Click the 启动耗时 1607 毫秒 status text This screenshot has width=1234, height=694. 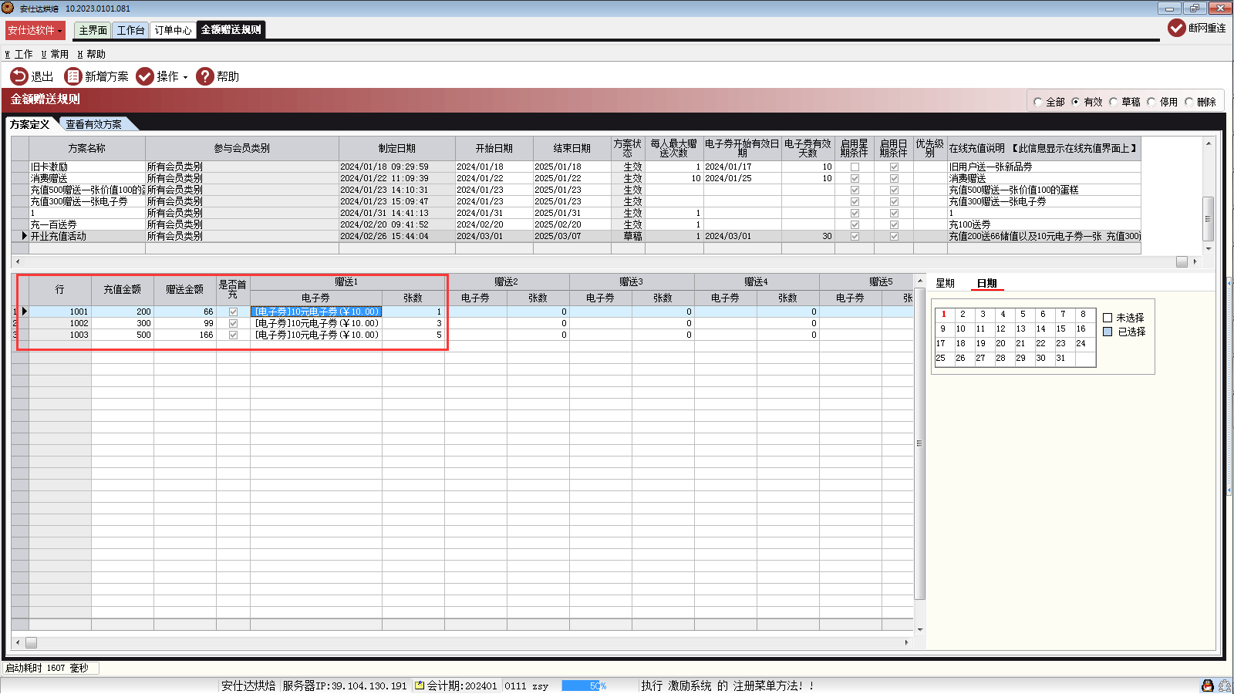pos(47,668)
